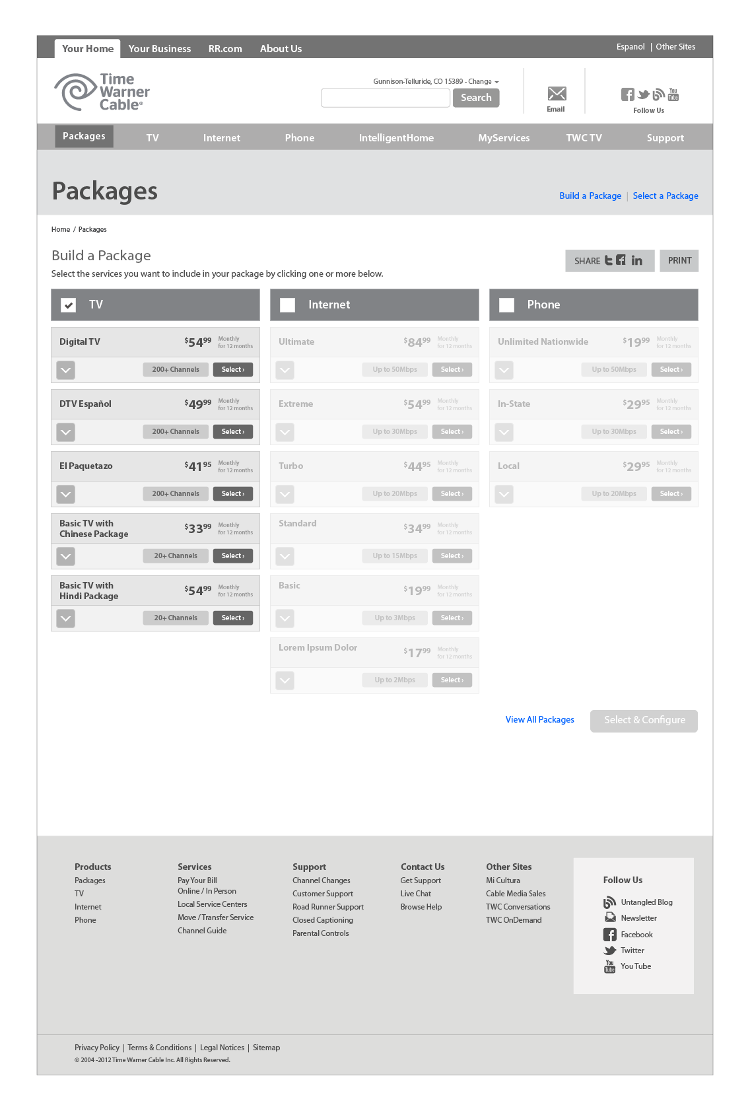Click the PRINT button
Viewport: 750px width, 1111px height.
(679, 260)
